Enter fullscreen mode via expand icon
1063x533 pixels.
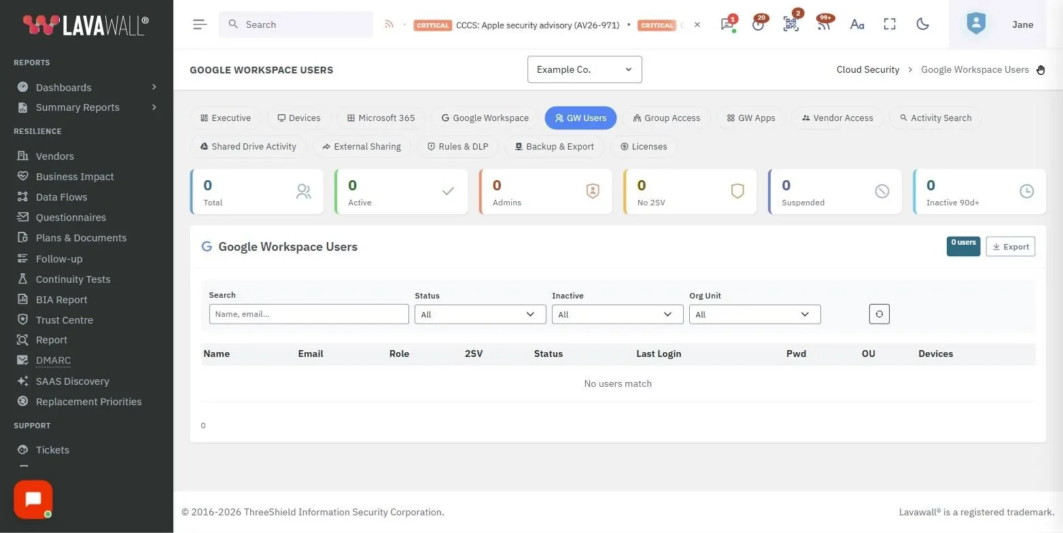coord(890,24)
